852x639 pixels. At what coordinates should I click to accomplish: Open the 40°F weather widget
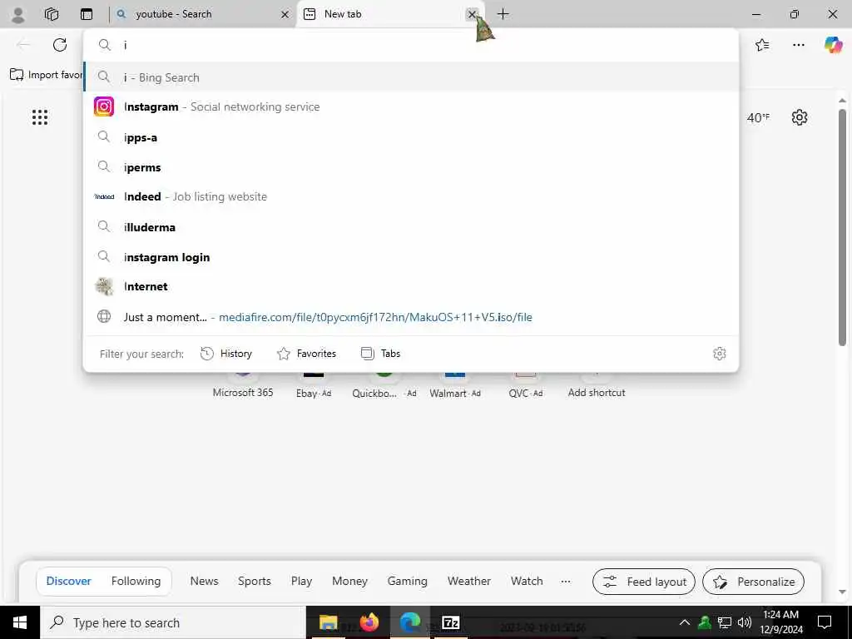tap(759, 117)
